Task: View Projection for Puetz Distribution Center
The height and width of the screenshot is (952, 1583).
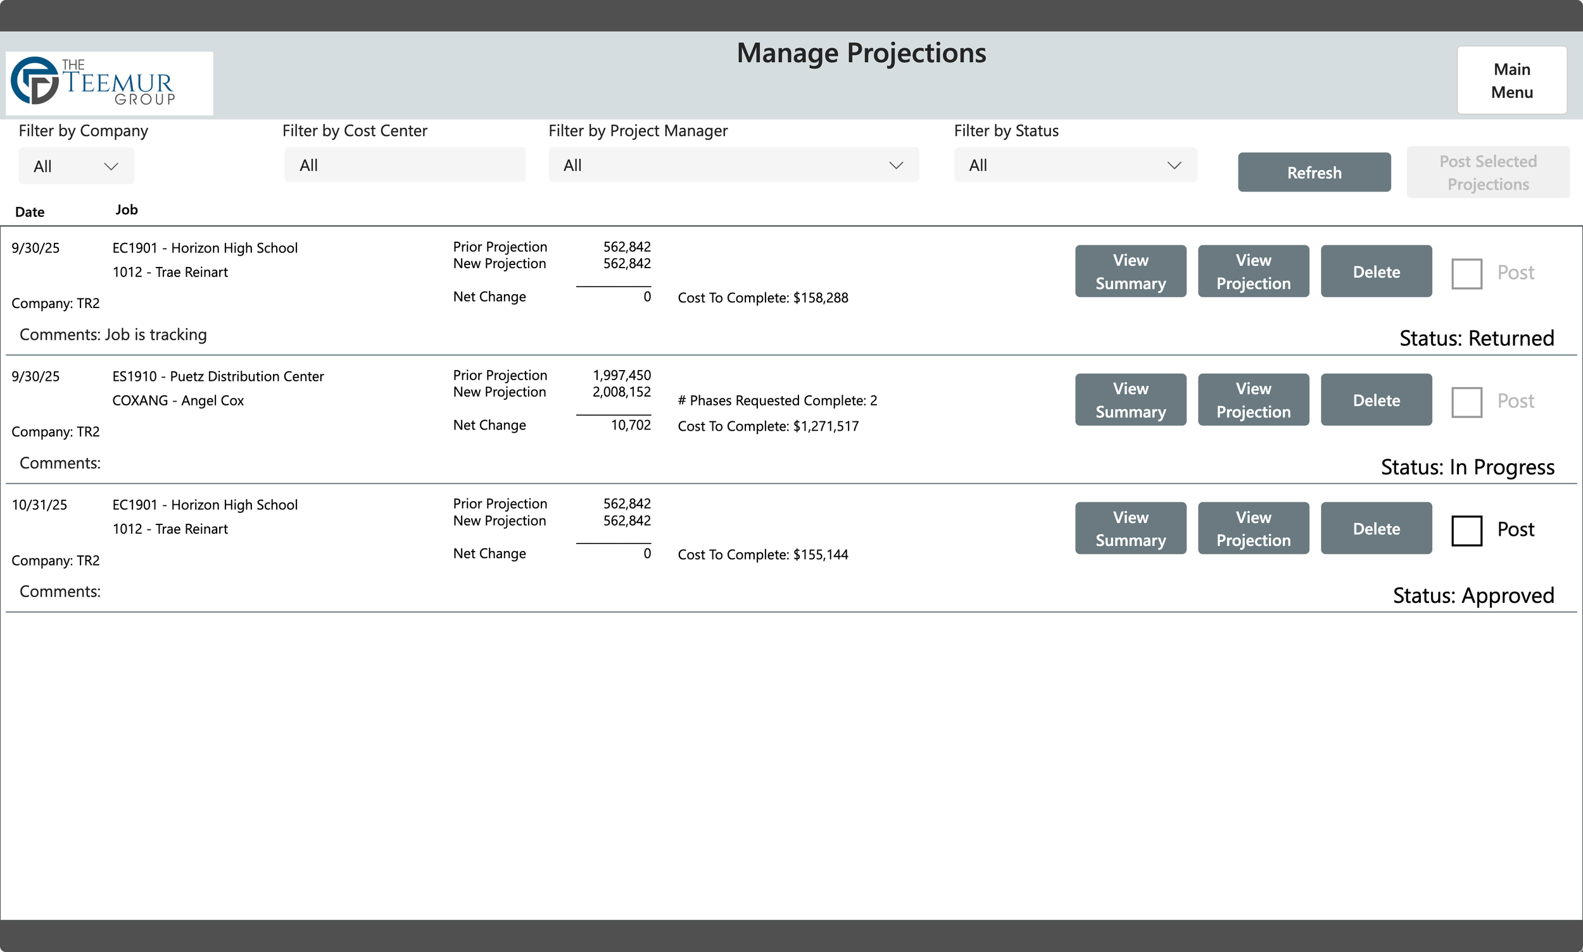Action: tap(1252, 400)
